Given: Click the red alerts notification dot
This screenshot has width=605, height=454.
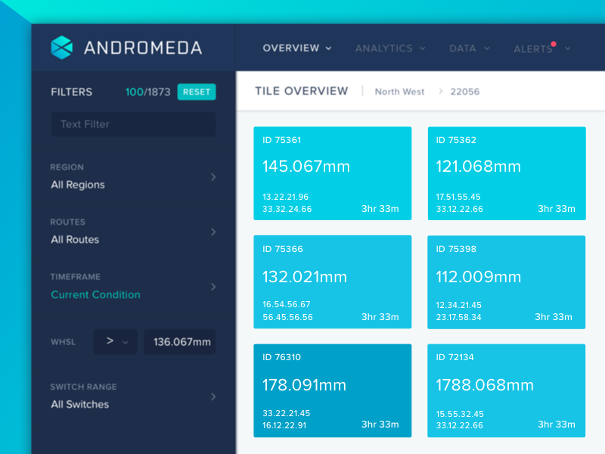Looking at the screenshot, I should 554,44.
